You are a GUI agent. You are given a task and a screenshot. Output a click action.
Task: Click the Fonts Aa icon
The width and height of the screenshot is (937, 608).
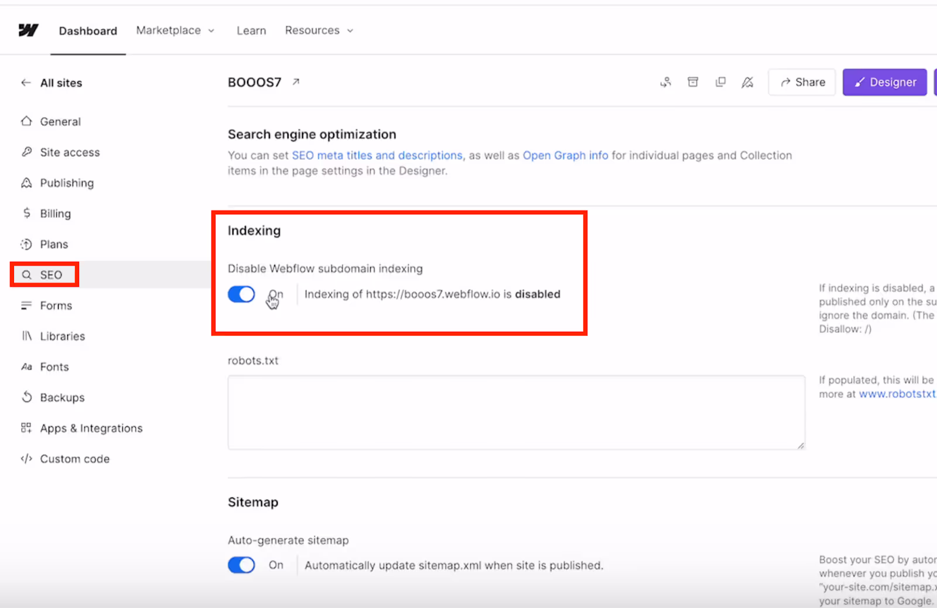click(x=26, y=367)
